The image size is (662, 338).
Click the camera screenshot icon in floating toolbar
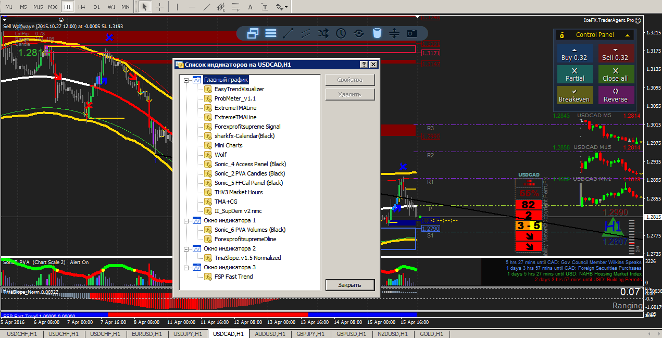point(412,33)
